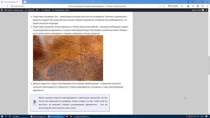Click «Редактировать запись» in admin bar
Viewport: 210px width, 118px height.
click(61, 10)
